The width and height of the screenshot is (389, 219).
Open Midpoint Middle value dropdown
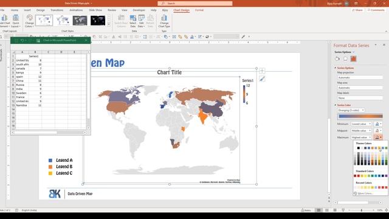[361, 131]
